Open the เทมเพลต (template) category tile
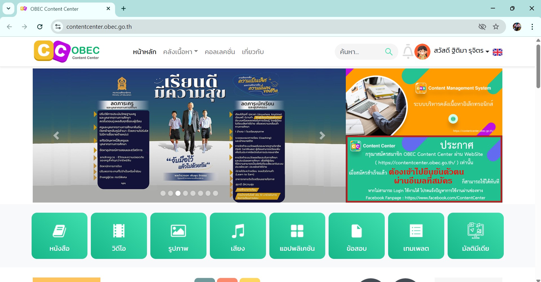Image resolution: width=541 pixels, height=282 pixels. pyautogui.click(x=416, y=236)
